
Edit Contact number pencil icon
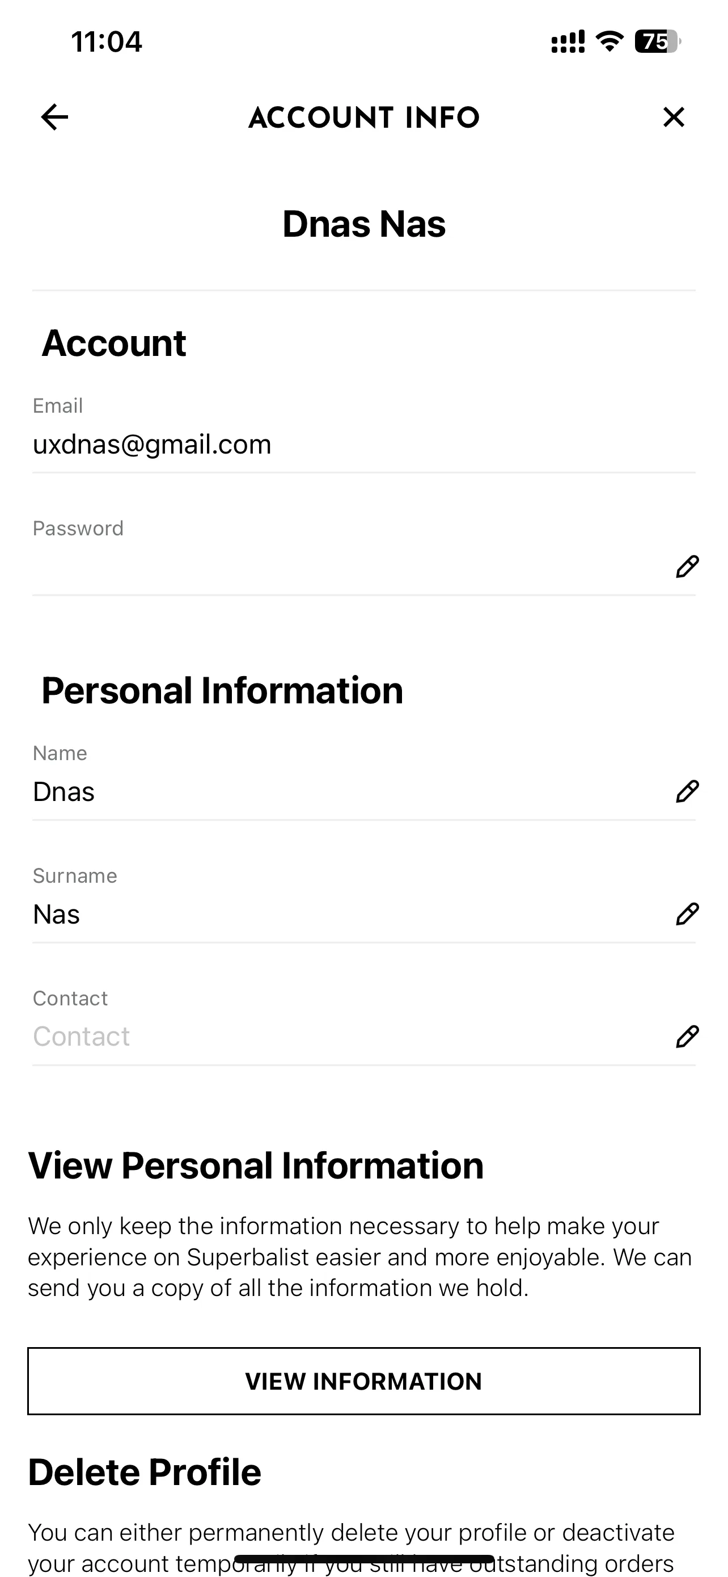click(687, 1037)
